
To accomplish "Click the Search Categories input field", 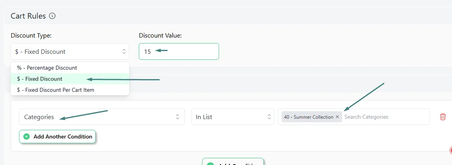I will [386, 117].
